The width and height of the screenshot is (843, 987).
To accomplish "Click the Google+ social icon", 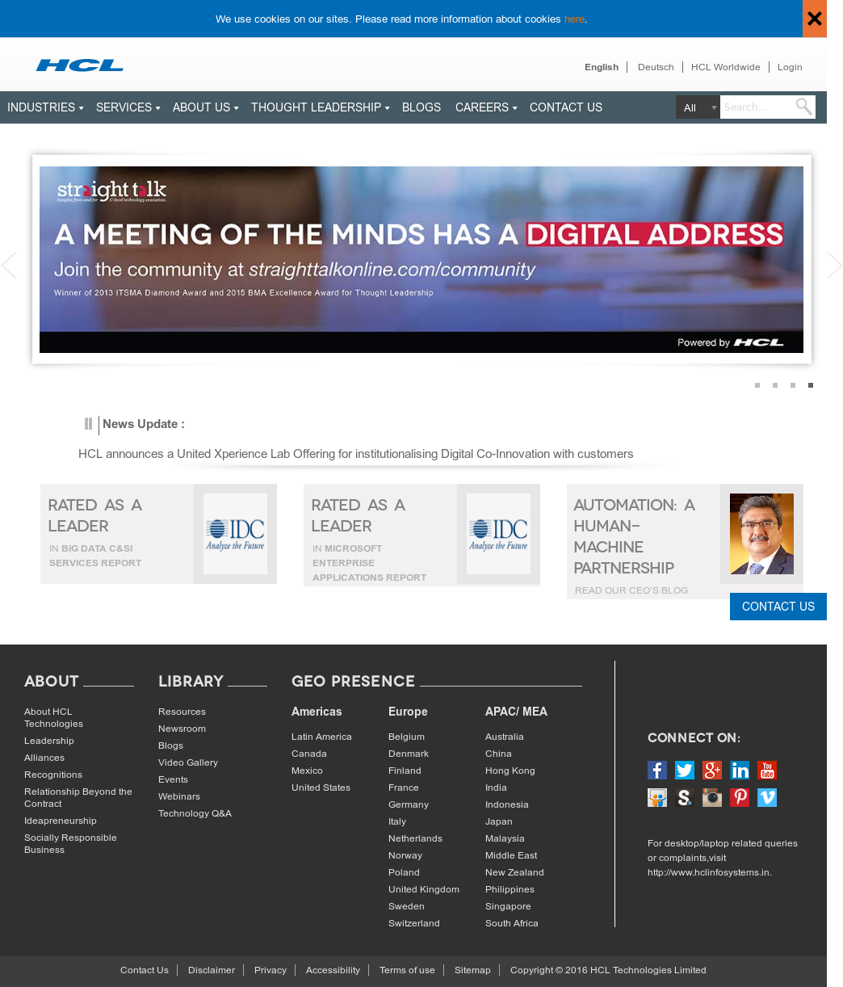I will click(712, 770).
